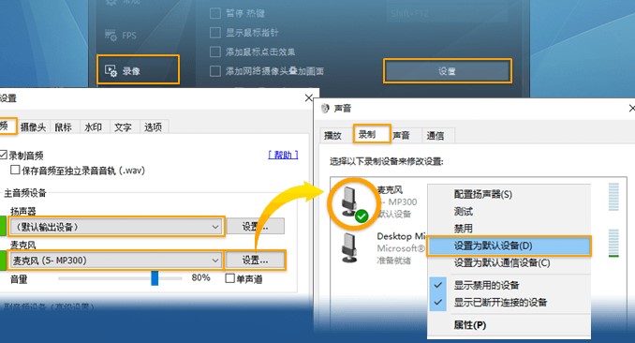Select the FPS section icon in sidebar
The height and width of the screenshot is (343, 635).
tap(111, 35)
